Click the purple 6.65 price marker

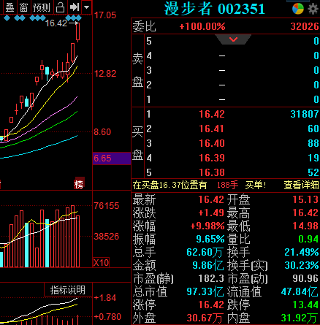point(112,158)
